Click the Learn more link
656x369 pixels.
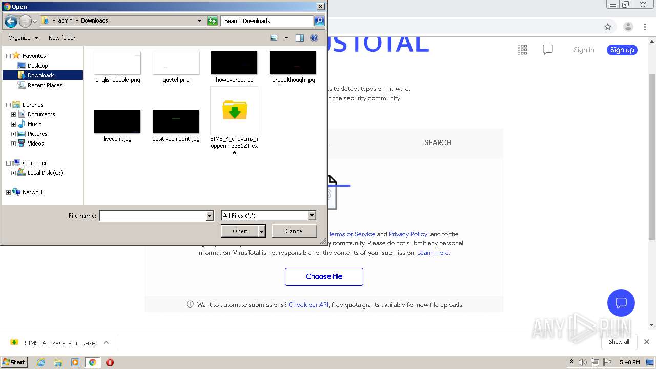click(433, 253)
